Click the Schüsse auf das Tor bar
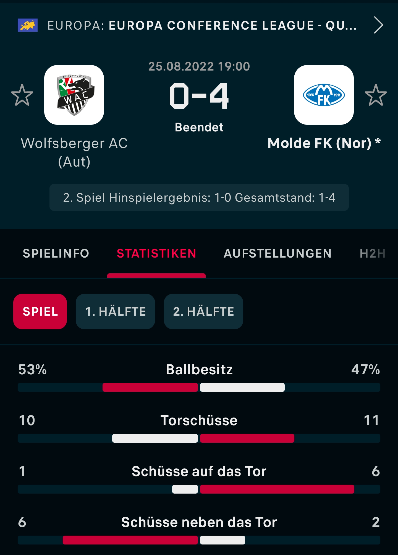This screenshot has width=398, height=555. [199, 489]
